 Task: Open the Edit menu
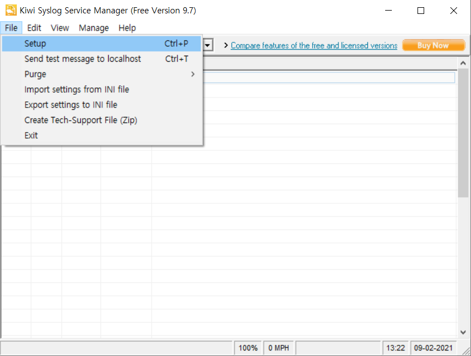[34, 28]
